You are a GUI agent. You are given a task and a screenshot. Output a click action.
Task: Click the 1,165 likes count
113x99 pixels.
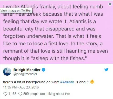point(12,94)
